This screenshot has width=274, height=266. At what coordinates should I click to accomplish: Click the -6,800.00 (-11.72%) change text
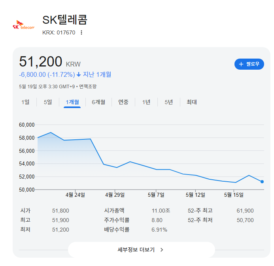(x=47, y=75)
